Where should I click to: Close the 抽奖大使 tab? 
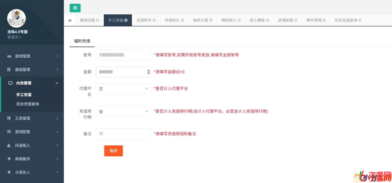211,21
